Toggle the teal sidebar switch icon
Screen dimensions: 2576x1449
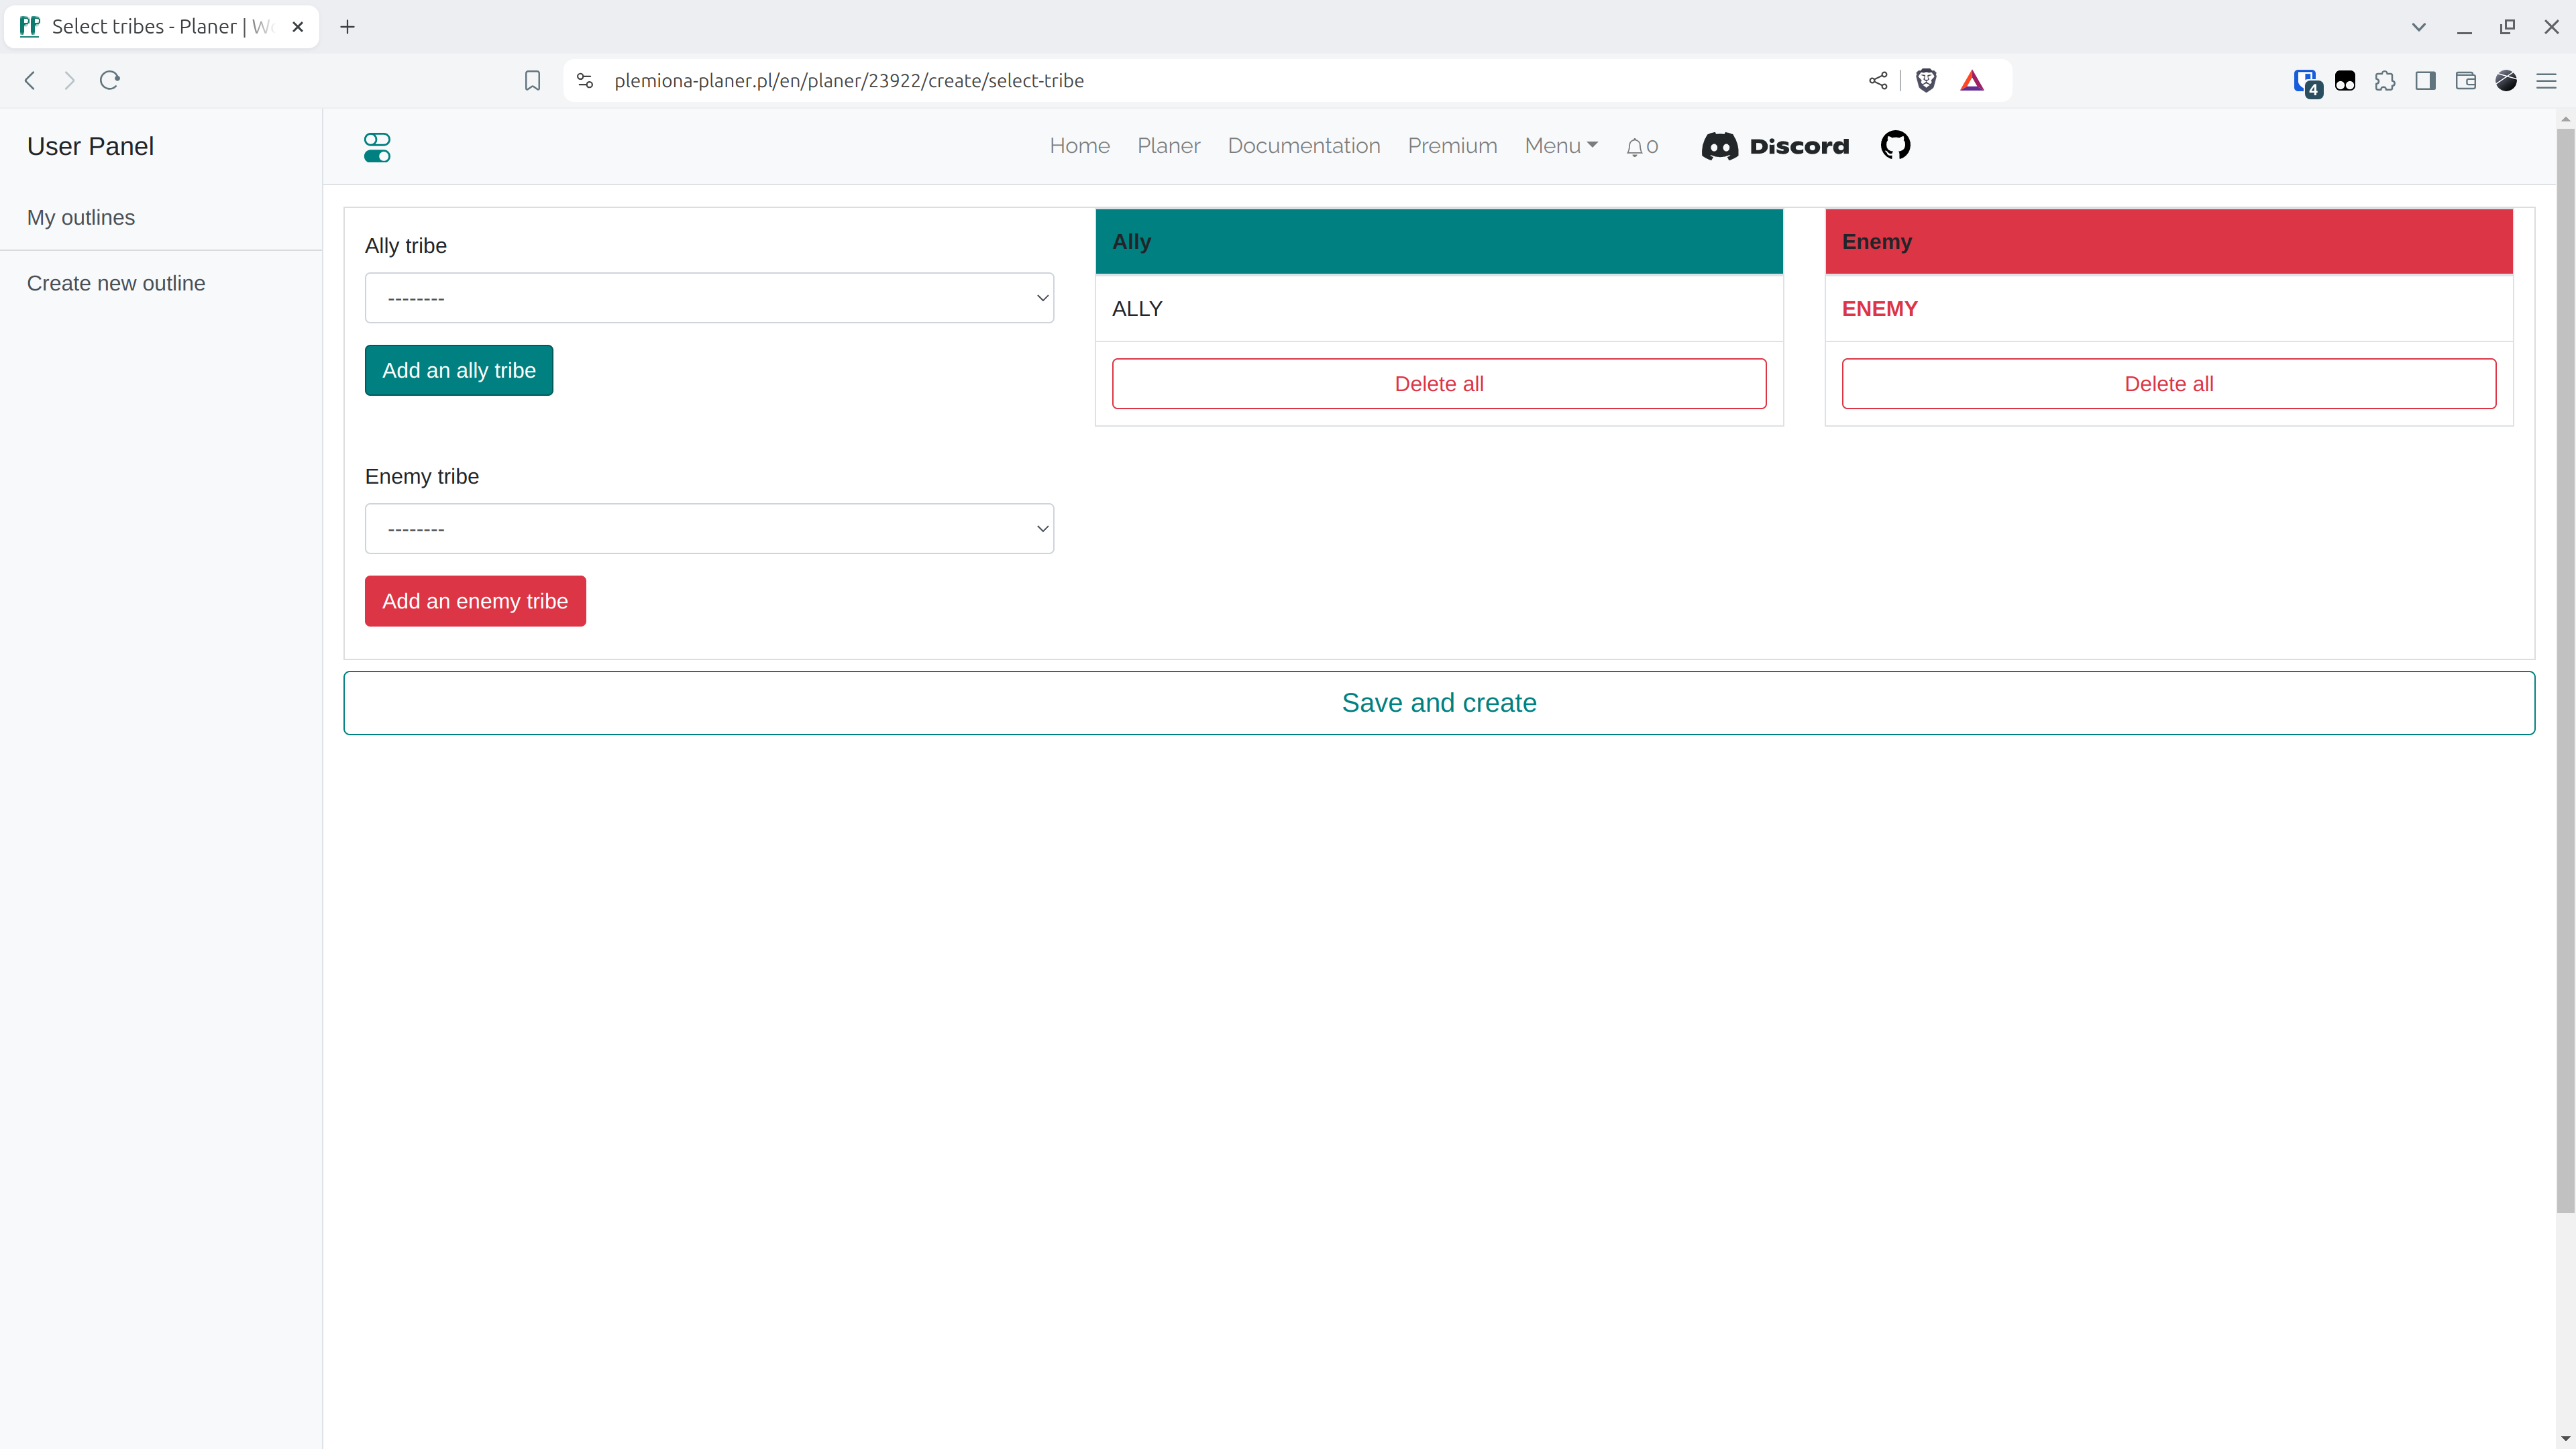[377, 147]
